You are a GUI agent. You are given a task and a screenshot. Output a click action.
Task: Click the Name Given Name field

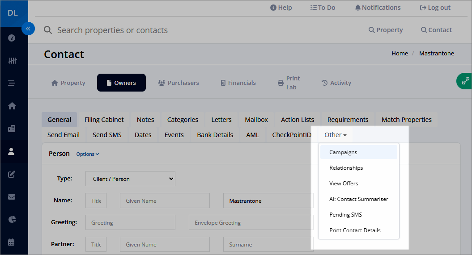(165, 201)
